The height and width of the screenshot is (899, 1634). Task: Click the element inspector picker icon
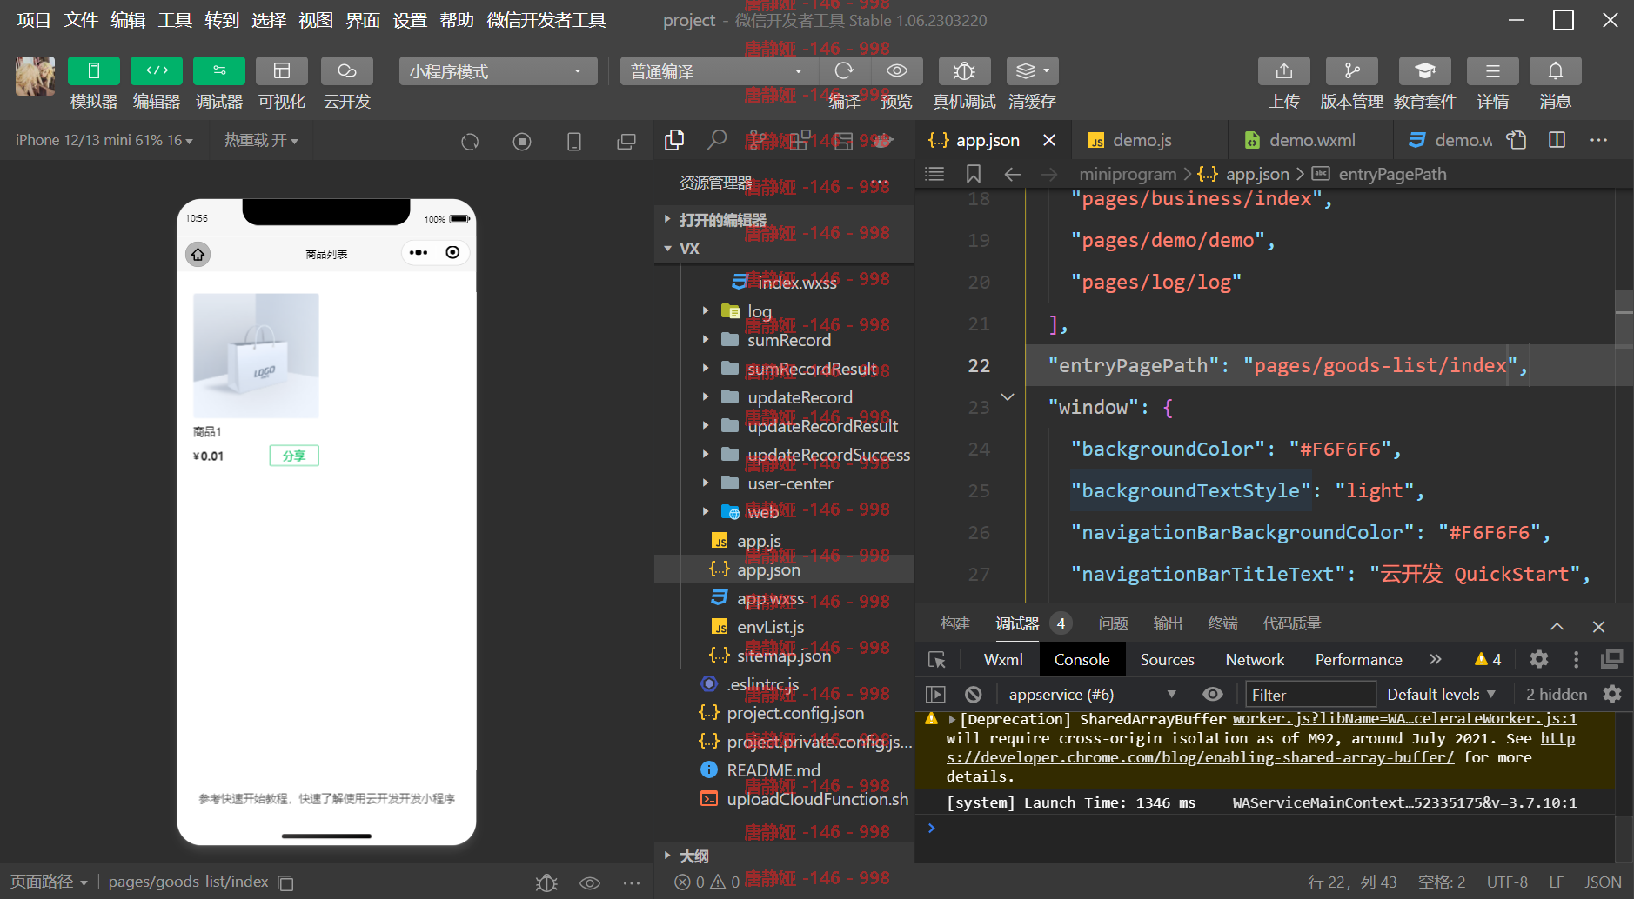(937, 660)
